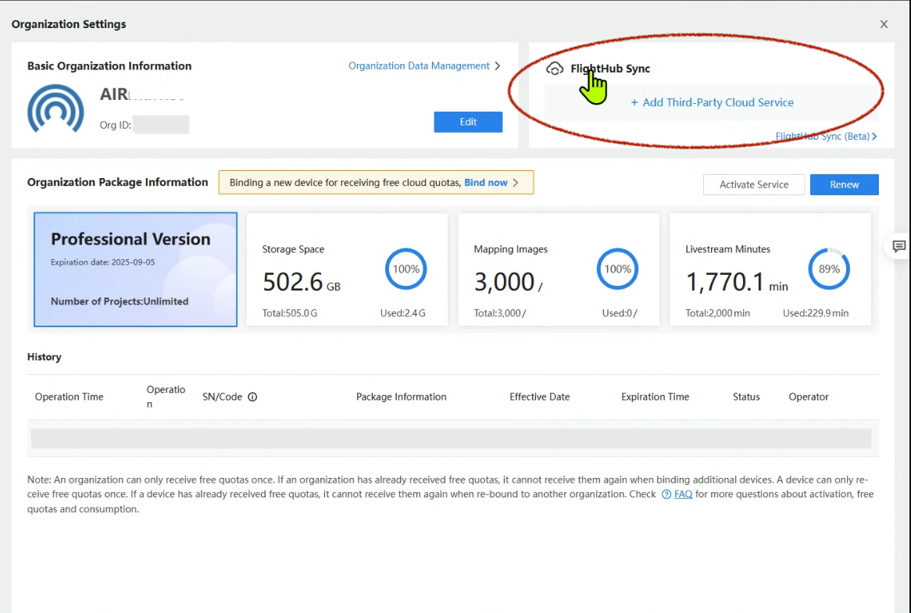Open the FAQ link in the note
911x613 pixels.
(683, 494)
